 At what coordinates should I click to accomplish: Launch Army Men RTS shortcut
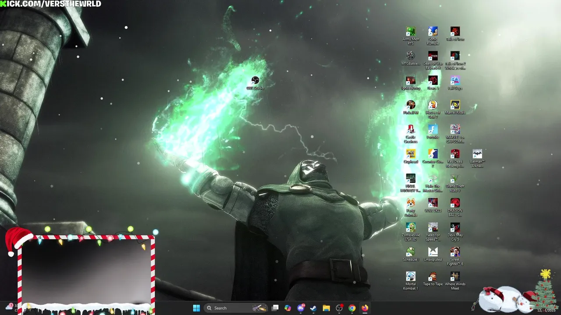(411, 36)
